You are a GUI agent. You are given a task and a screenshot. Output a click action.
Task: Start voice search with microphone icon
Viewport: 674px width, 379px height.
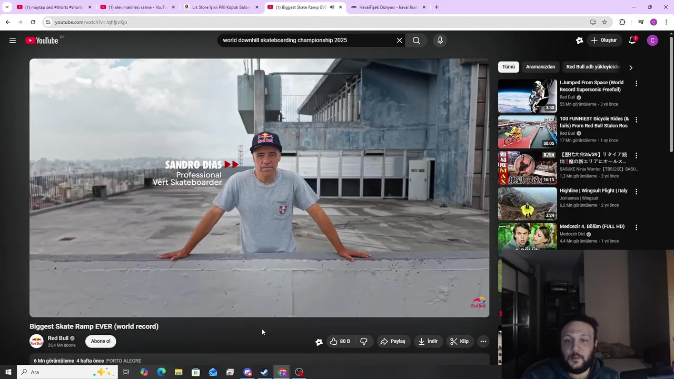click(x=440, y=41)
